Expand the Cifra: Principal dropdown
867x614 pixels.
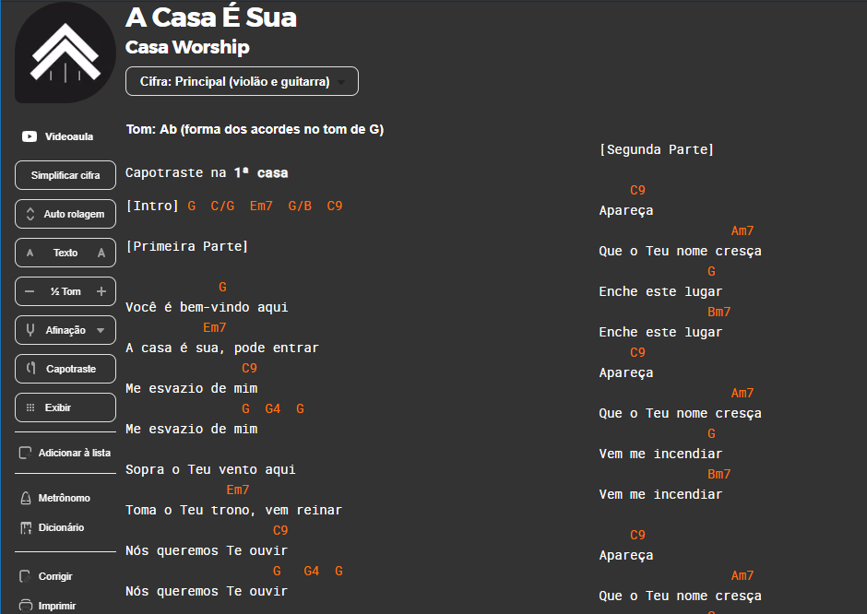coord(242,81)
